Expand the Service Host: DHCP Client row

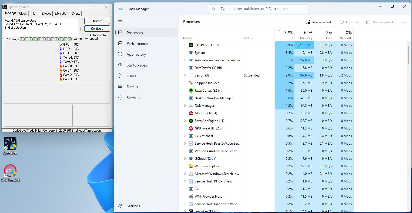(x=185, y=181)
